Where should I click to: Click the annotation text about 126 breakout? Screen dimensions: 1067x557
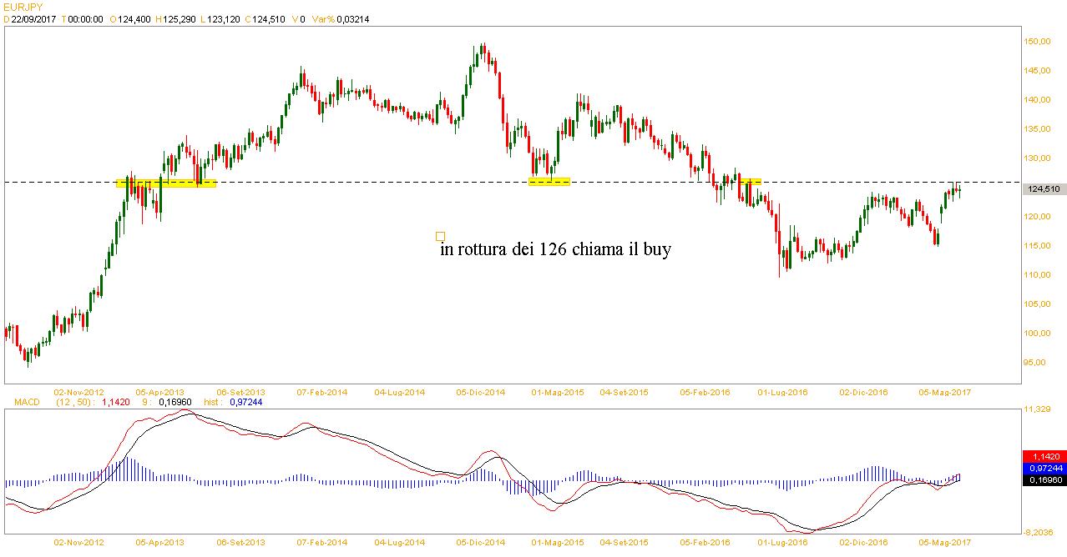point(555,249)
